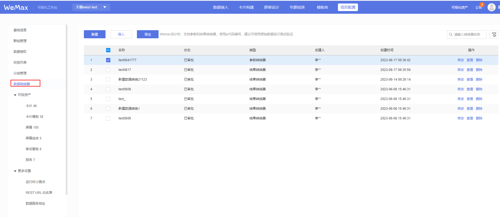The width and height of the screenshot is (500, 217).
Task: Open 标签列表 in the sidebar
Action: (20, 63)
